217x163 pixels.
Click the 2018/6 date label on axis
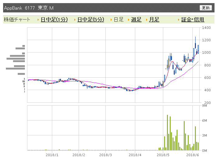point(192,155)
